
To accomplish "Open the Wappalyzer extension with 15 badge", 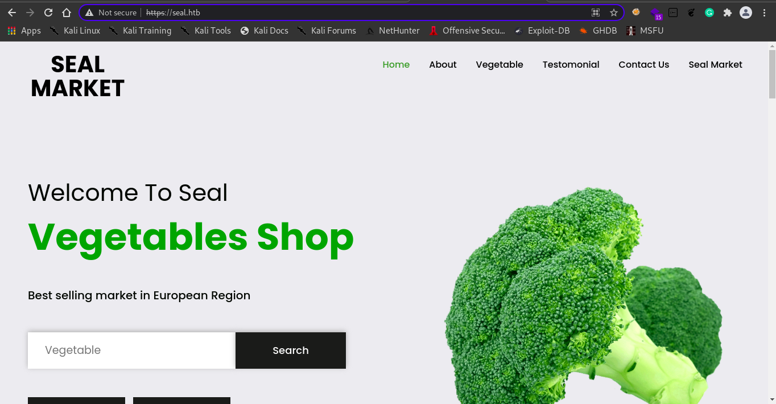I will pyautogui.click(x=656, y=13).
